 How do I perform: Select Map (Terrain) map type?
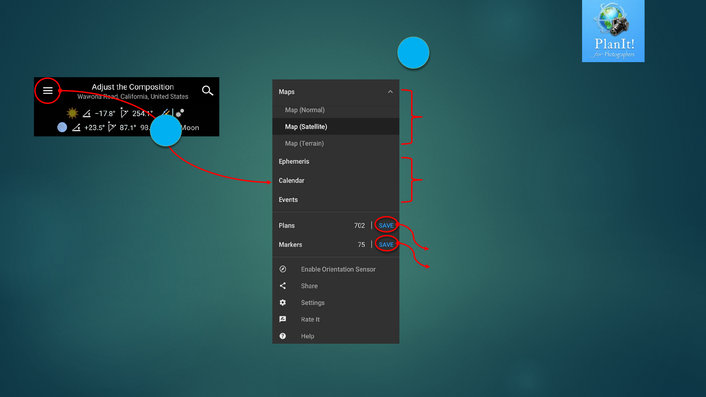click(x=304, y=143)
